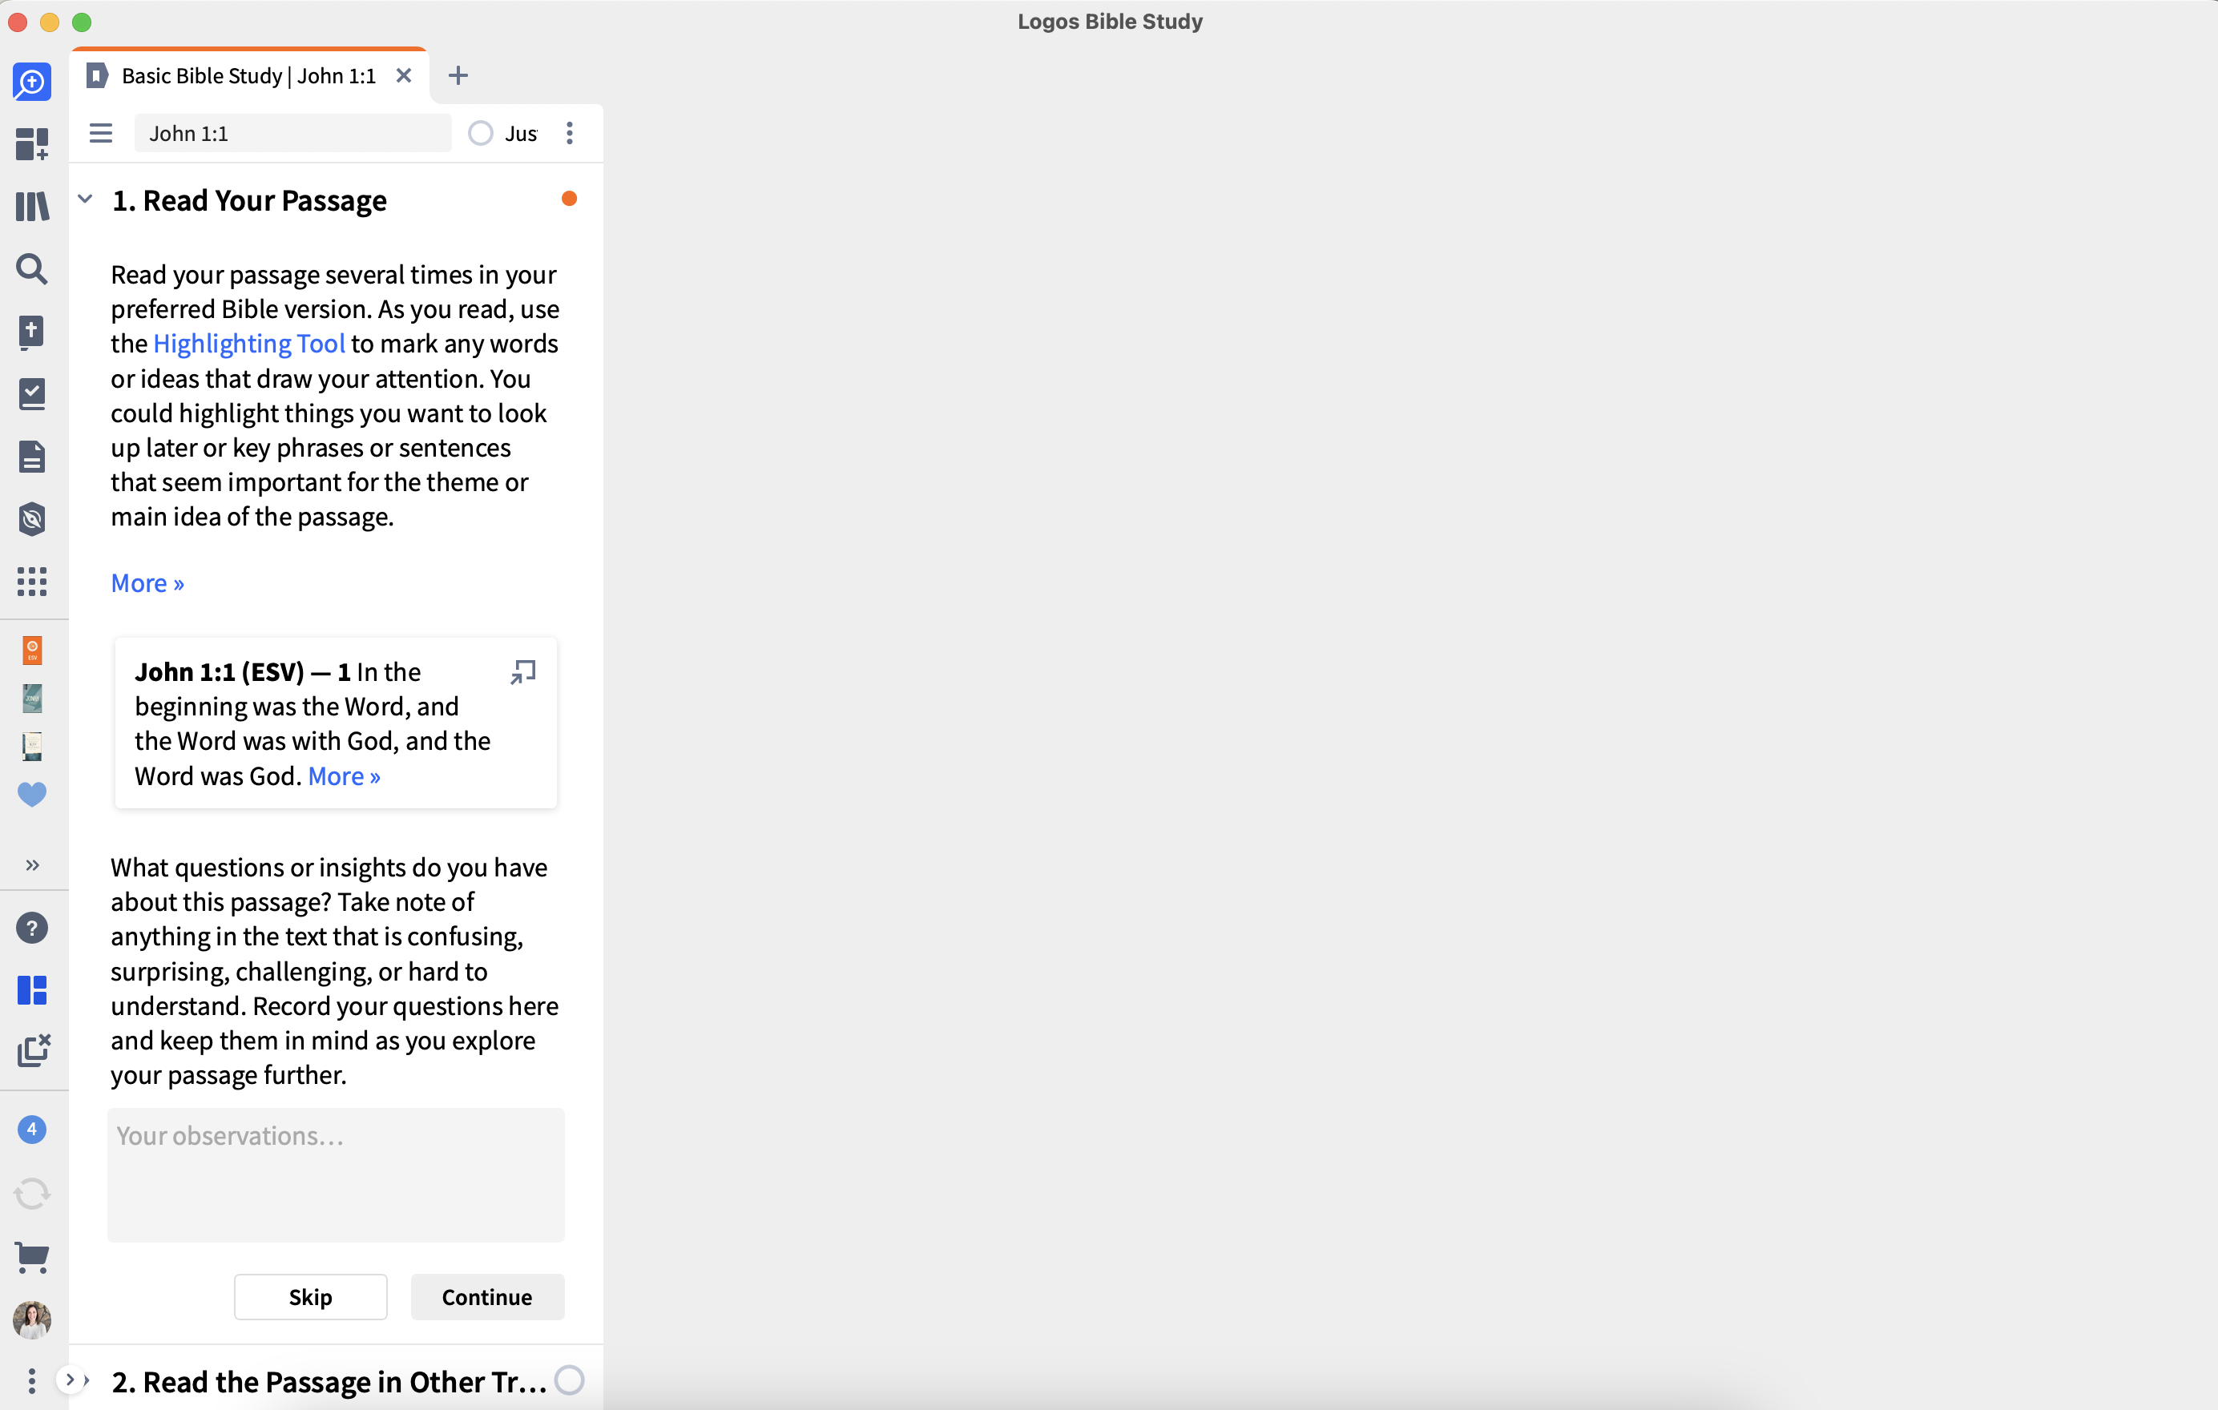2218x1410 pixels.
Task: Click the round chevron toggle beside the sidebar
Action: (70, 1380)
